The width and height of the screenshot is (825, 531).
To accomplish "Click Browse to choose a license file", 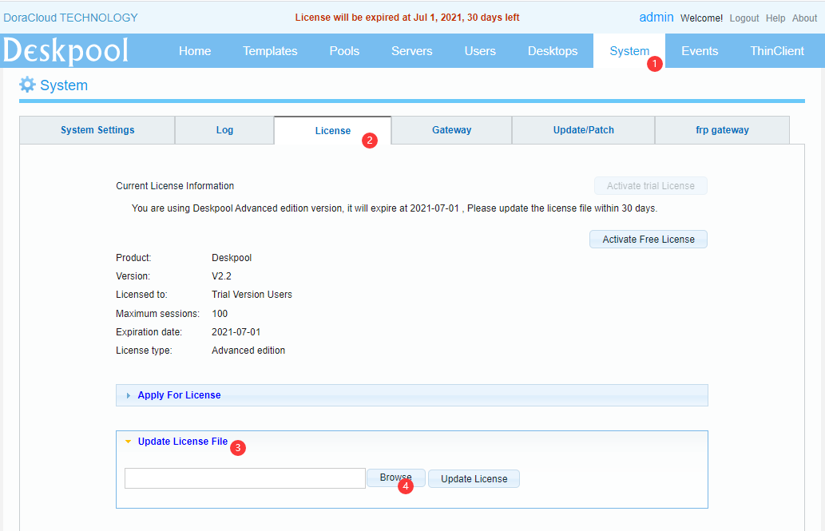I will click(x=395, y=478).
